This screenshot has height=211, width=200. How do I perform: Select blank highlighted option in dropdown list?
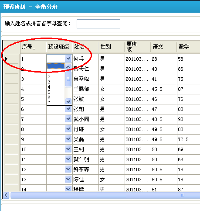pos(56,66)
